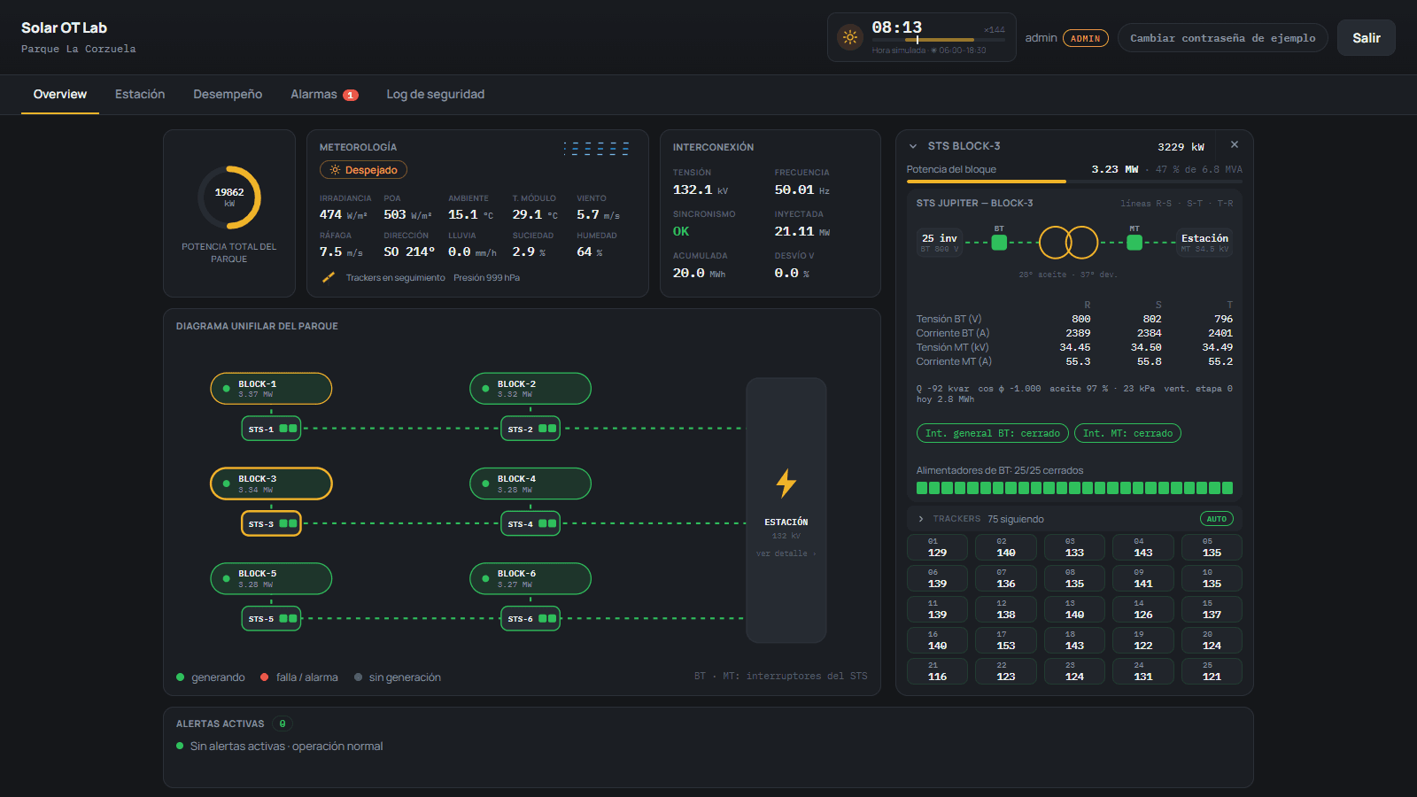Toggle the Int. general BT breaker chip
Viewport: 1417px width, 797px height.
(x=993, y=433)
